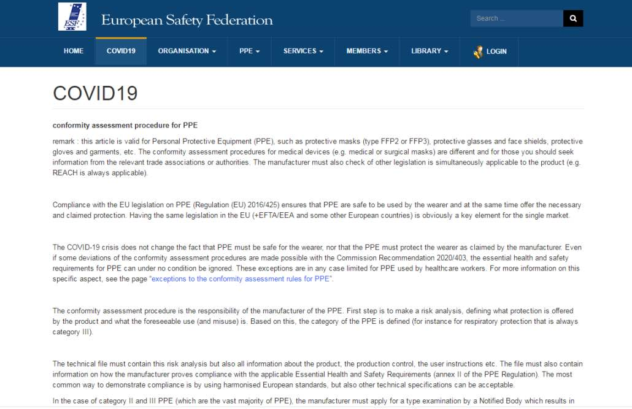
Task: Go to the HOME menu item
Action: [x=74, y=52]
